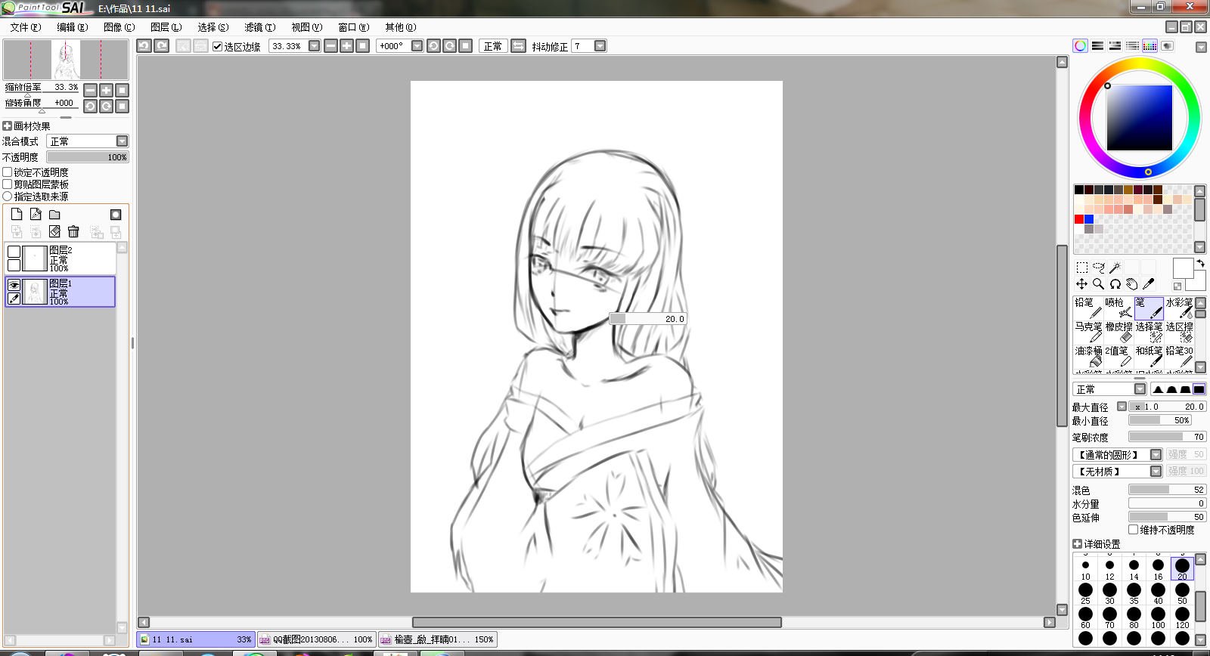
Task: Create a new normal layer
Action: 17,215
